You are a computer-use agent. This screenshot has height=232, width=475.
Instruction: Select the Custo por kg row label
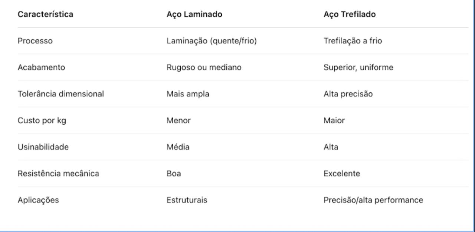pyautogui.click(x=42, y=121)
